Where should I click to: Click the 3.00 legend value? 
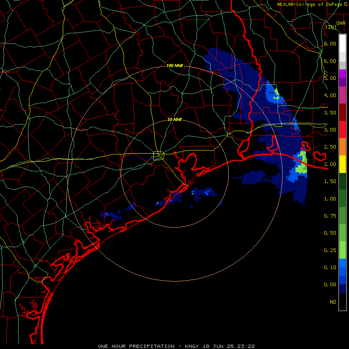point(330,130)
